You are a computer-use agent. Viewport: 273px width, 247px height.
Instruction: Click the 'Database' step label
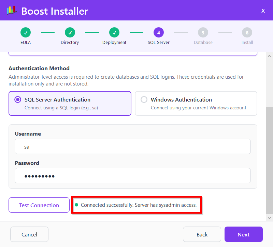click(x=203, y=43)
